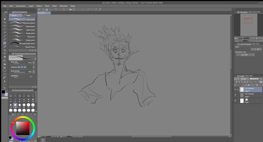
Task: Click the Save icon in command bar
Action: (x=50, y=10)
